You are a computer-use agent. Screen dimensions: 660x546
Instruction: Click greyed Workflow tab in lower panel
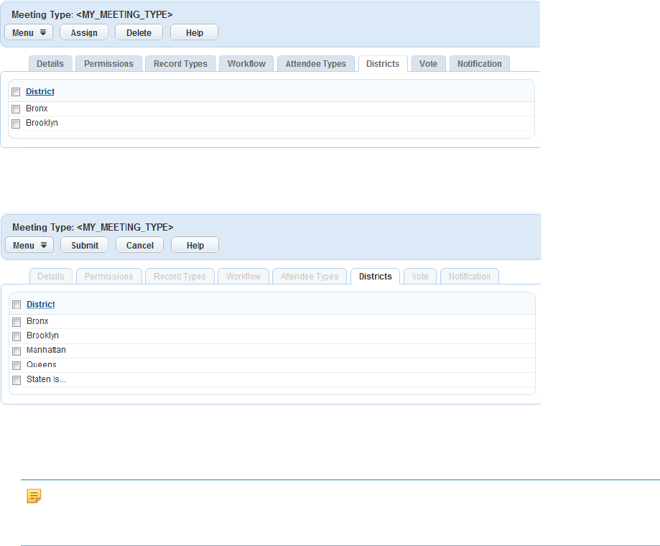243,277
